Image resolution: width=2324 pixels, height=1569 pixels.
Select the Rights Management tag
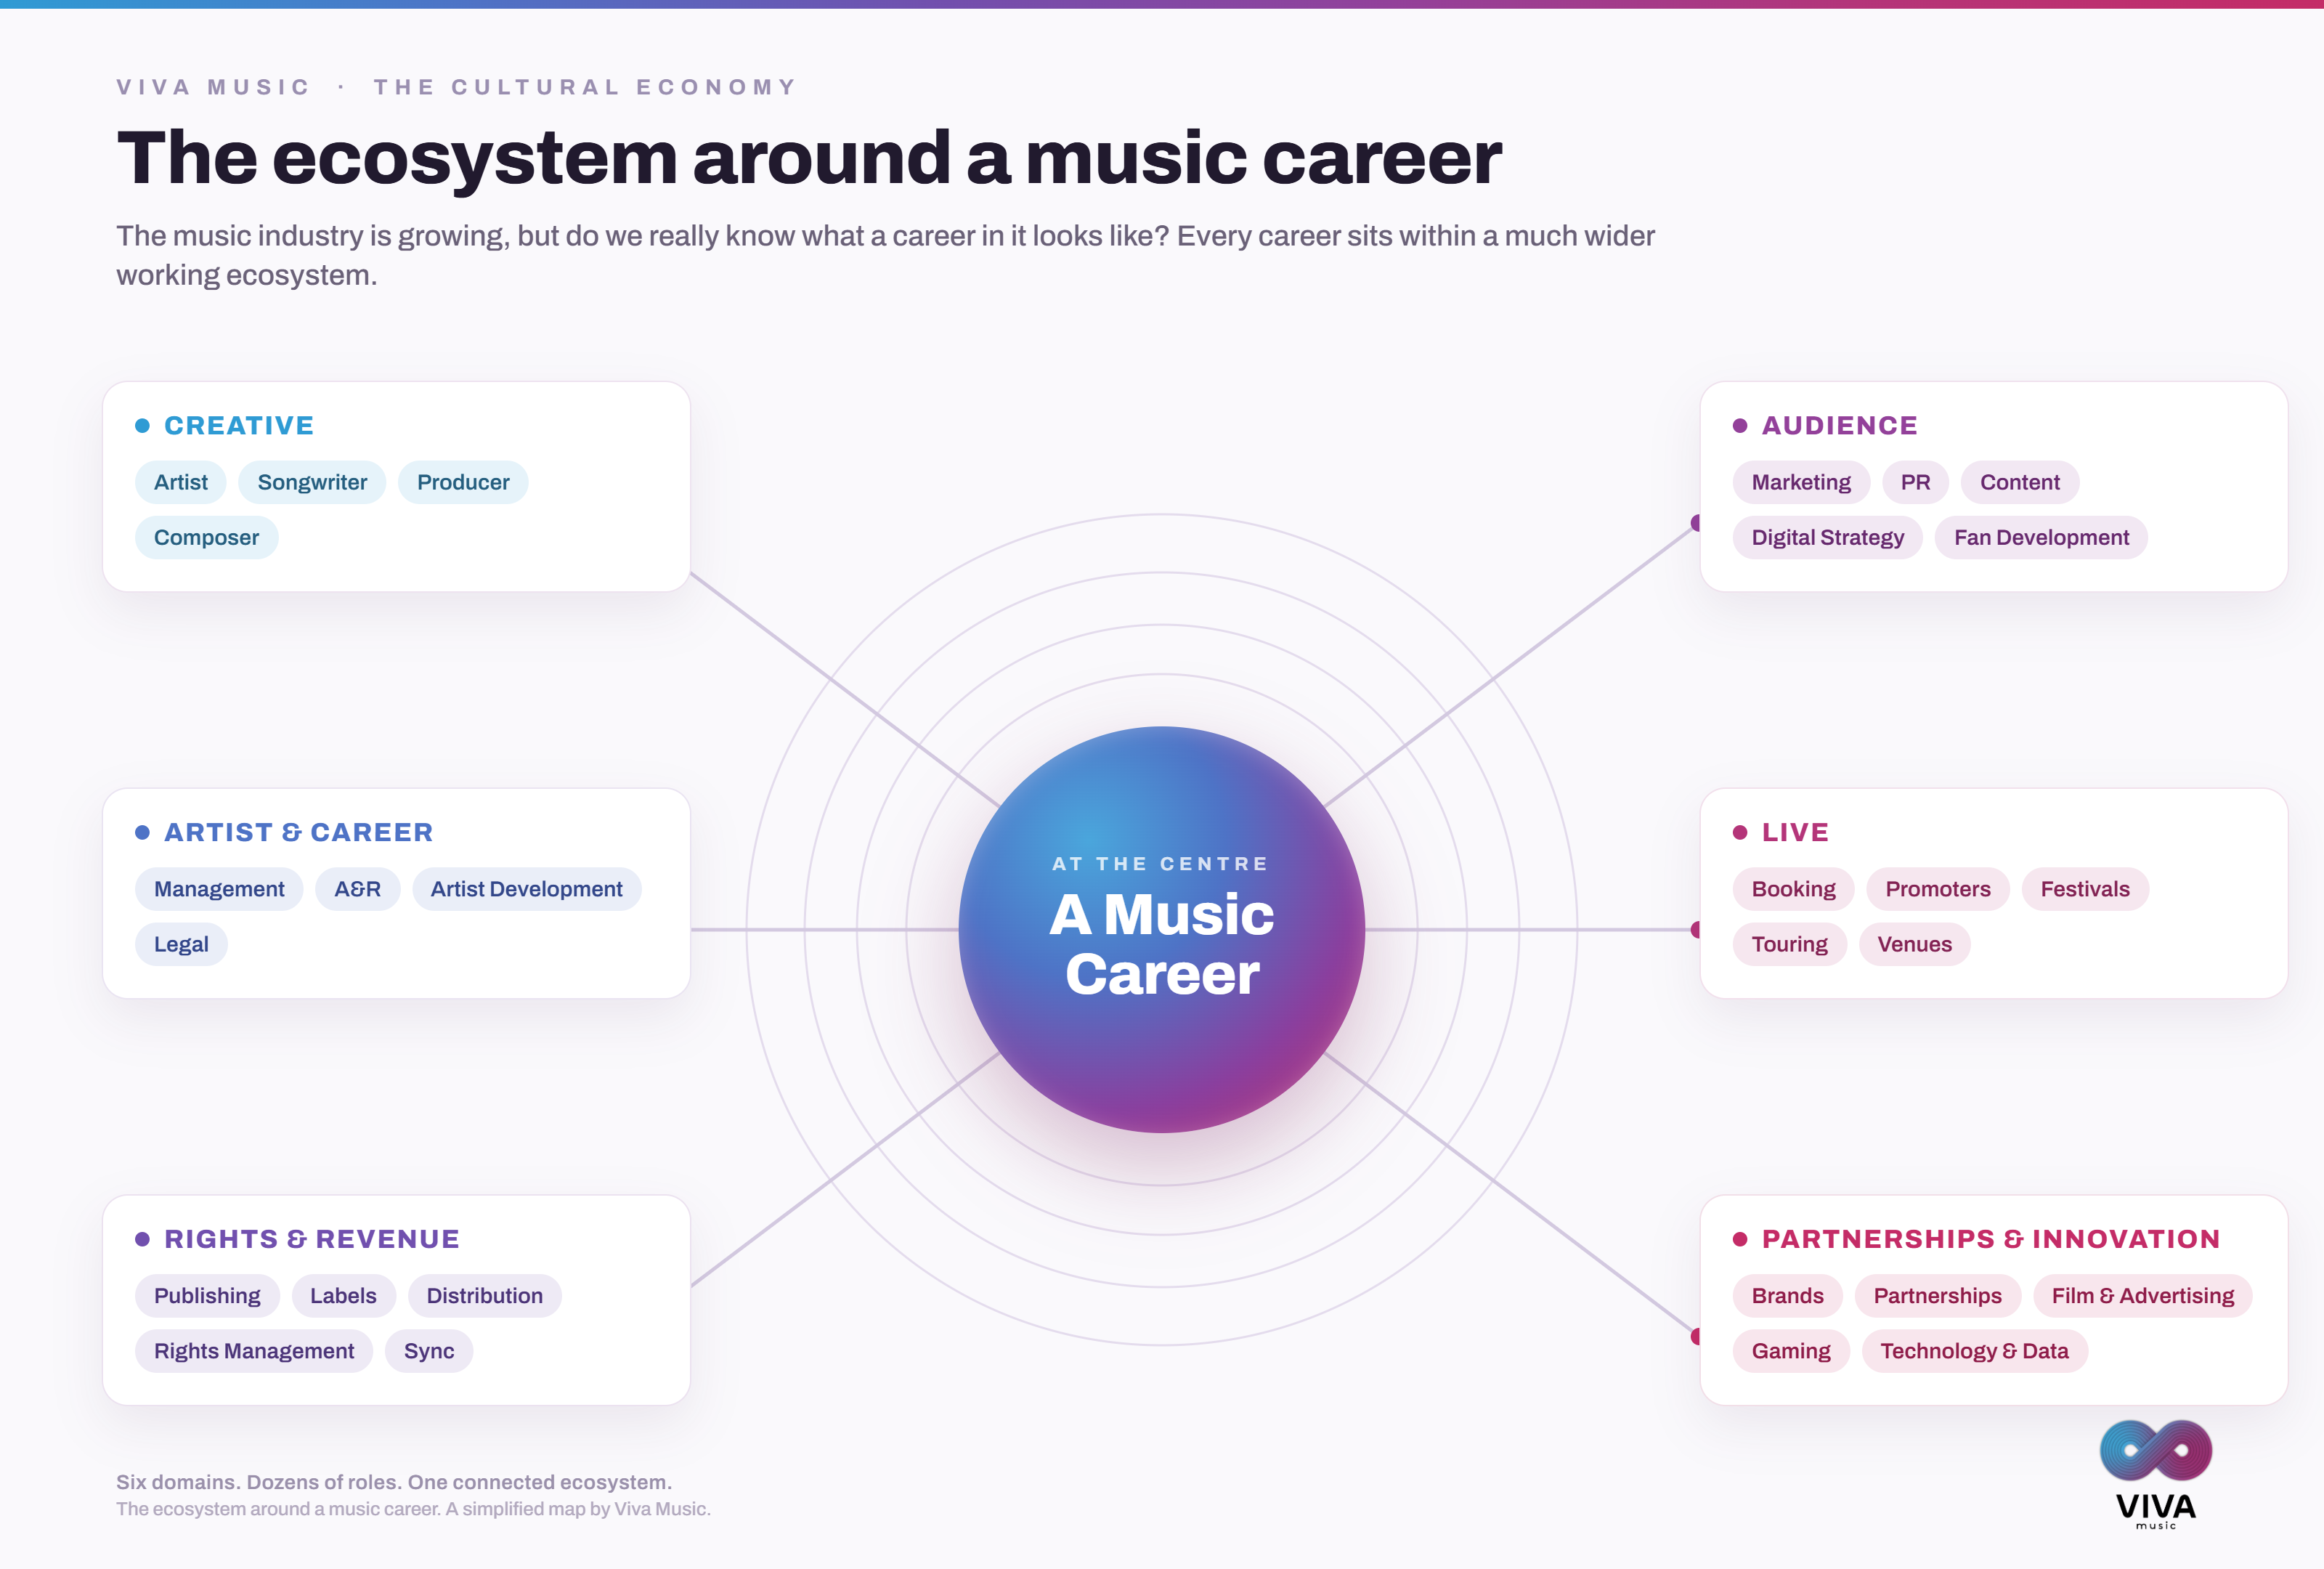pyautogui.click(x=254, y=1351)
